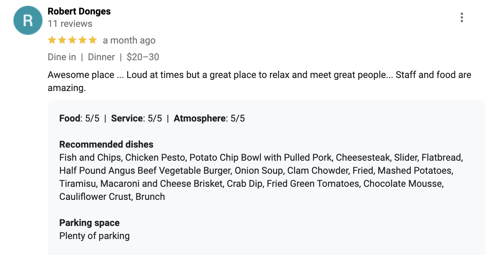Select the 'Dinner' meal type label
Viewport: 492px width, 255px height.
coord(101,57)
